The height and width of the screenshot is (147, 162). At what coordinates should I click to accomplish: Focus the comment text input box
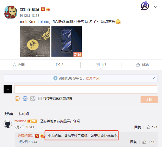pos(86,89)
